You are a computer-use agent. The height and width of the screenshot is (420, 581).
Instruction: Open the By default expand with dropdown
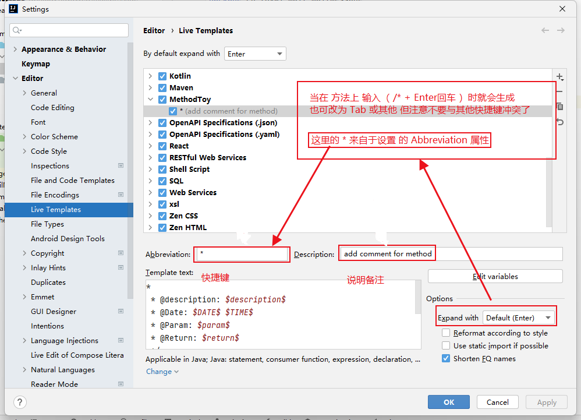click(x=256, y=54)
